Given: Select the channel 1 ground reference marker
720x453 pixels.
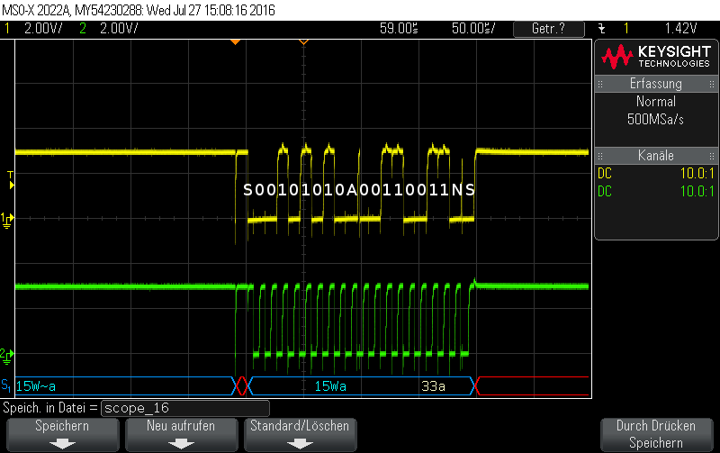Looking at the screenshot, I should point(7,218).
